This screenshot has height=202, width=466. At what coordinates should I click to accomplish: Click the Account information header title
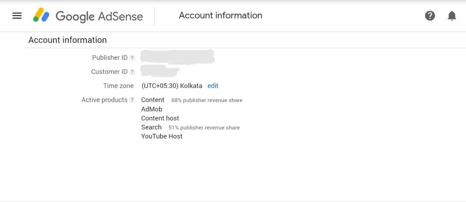(x=221, y=16)
